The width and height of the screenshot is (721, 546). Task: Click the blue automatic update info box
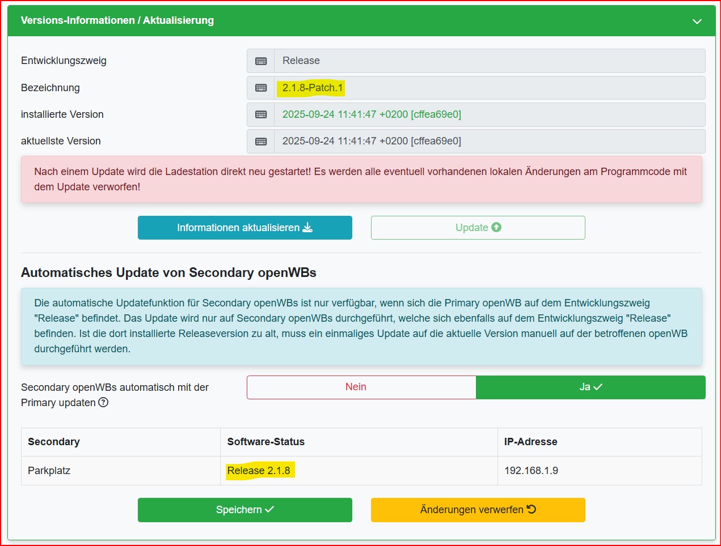click(361, 326)
